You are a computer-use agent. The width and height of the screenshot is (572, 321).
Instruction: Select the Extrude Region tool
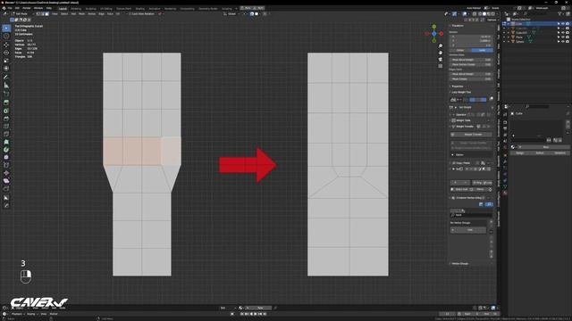[x=6, y=103]
